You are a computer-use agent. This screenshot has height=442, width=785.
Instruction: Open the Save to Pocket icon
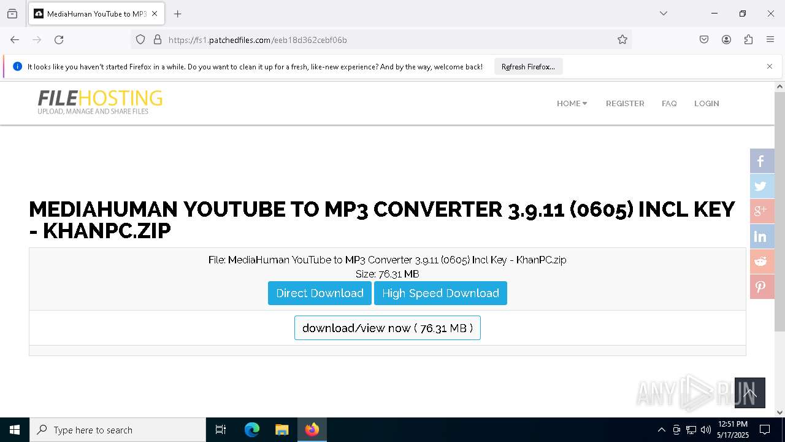(x=704, y=40)
